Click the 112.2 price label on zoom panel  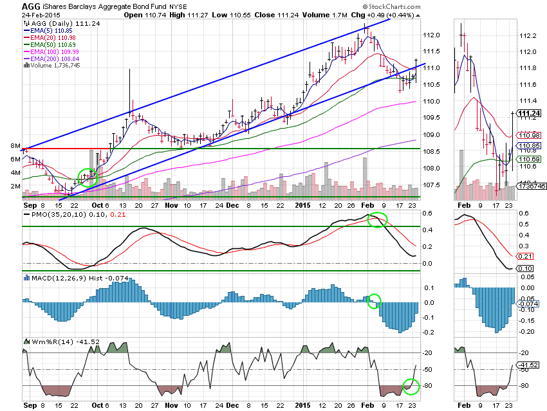[x=528, y=35]
